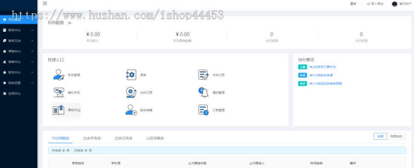
Task: Open the 课表 timetable icon
Action: (x=131, y=75)
